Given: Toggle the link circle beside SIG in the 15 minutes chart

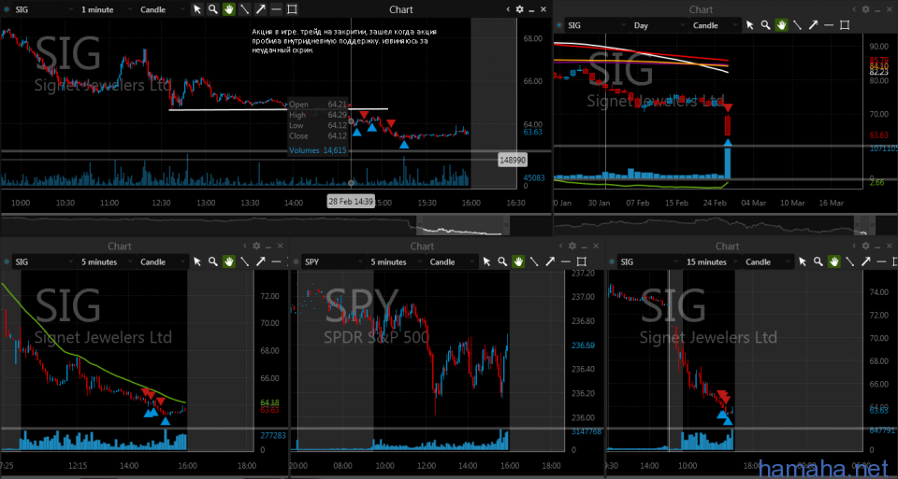Looking at the screenshot, I should (x=612, y=261).
